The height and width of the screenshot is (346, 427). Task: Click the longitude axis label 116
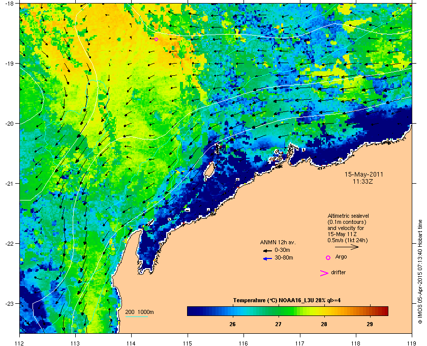243,343
